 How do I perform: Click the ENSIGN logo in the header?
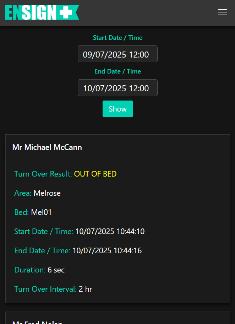coord(35,12)
